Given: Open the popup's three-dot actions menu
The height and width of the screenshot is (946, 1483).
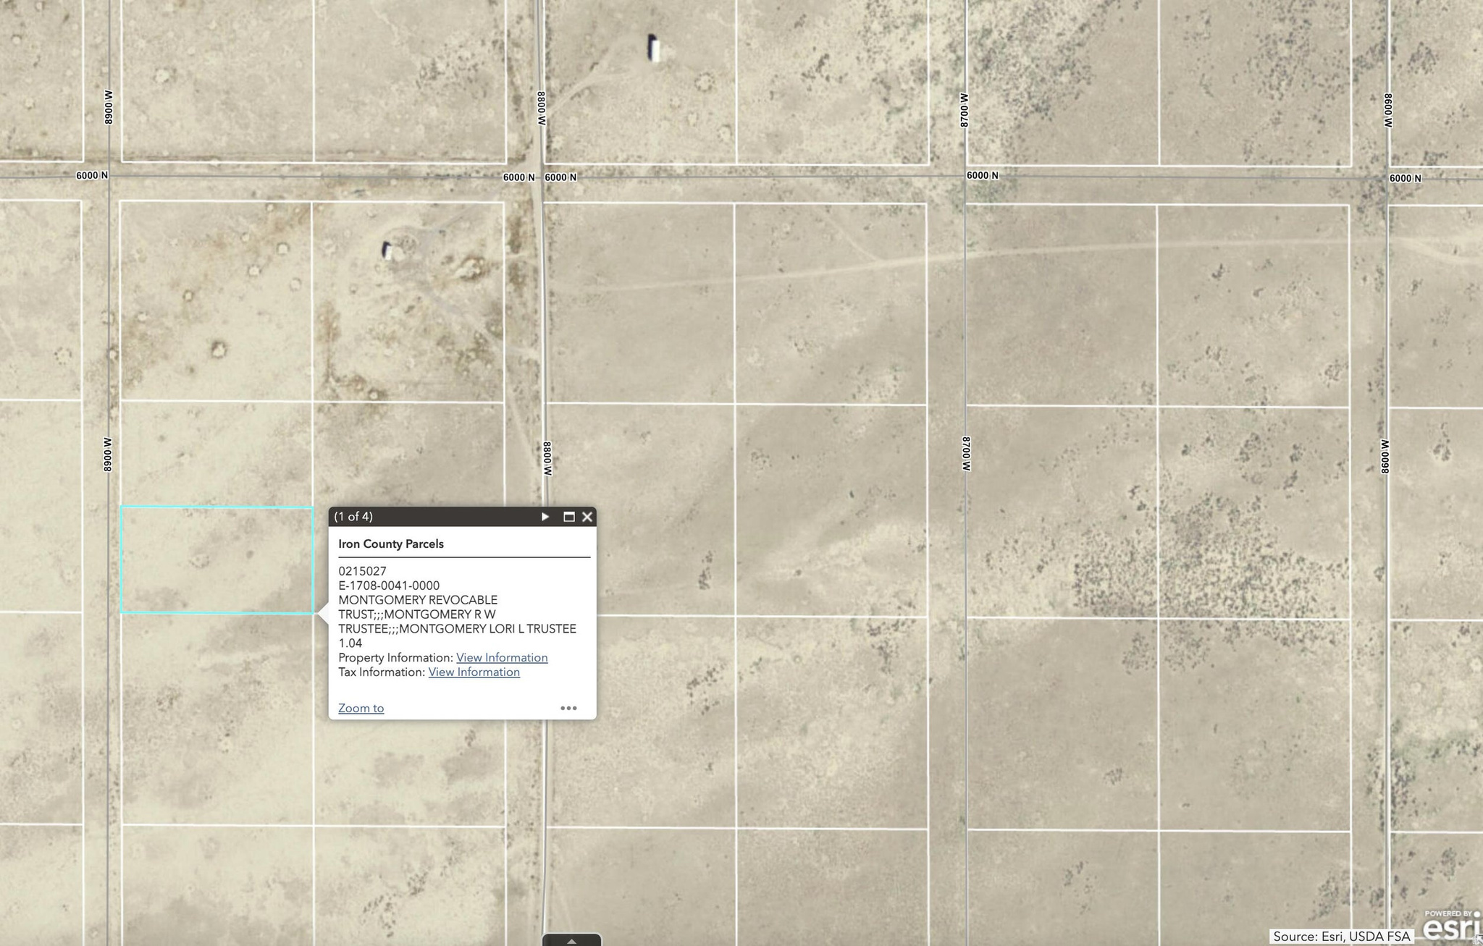Looking at the screenshot, I should 568,708.
